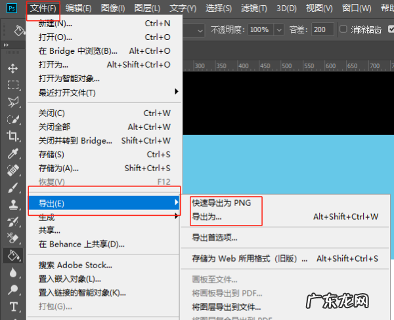Choose 在 Bridge 中浏览(B)...
394x320 pixels.
click(104, 51)
